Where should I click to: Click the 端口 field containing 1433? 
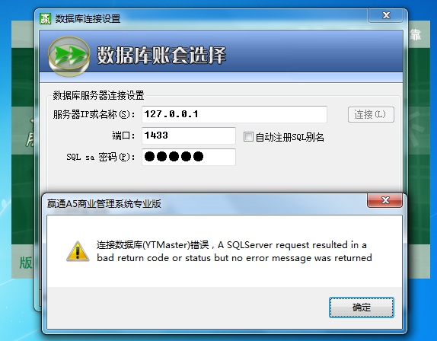(189, 135)
